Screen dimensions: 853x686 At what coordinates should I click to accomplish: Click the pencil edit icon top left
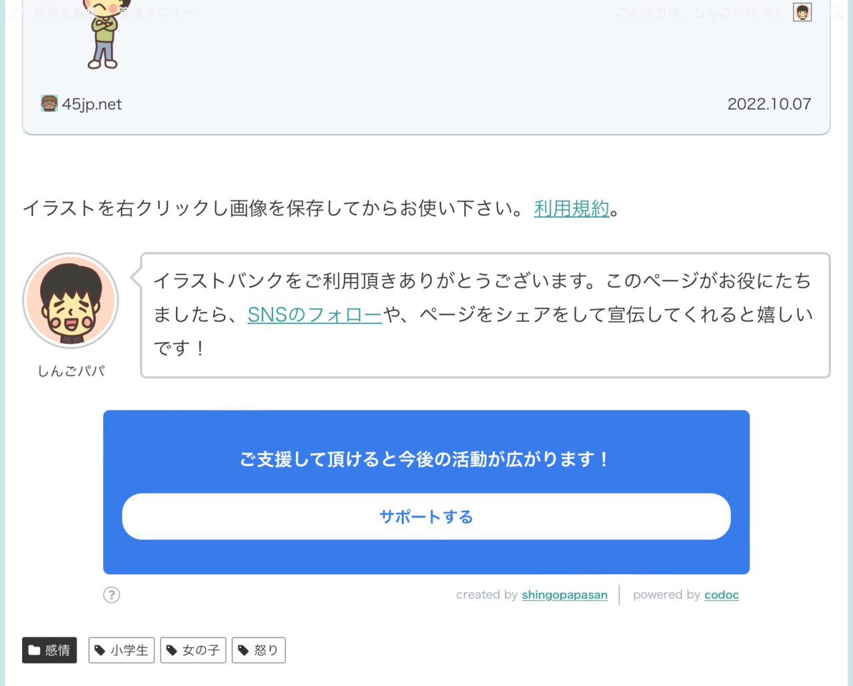(16, 11)
